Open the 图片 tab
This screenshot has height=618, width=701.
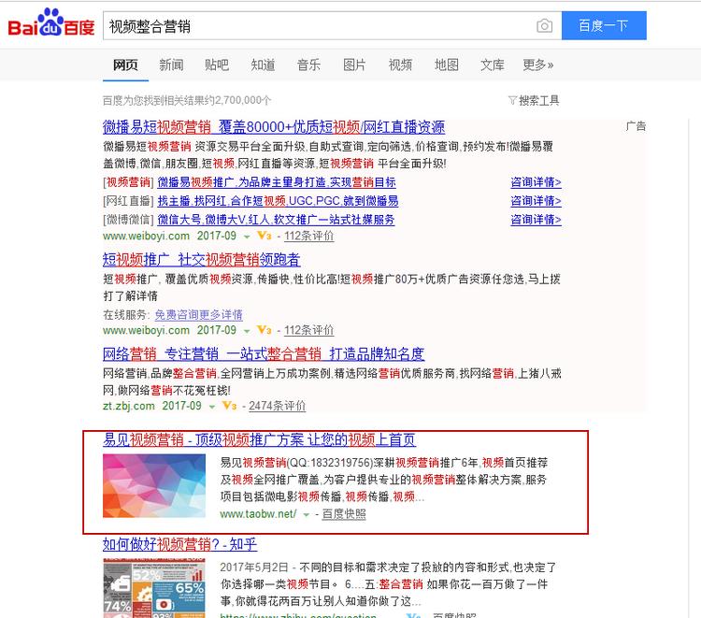point(354,65)
